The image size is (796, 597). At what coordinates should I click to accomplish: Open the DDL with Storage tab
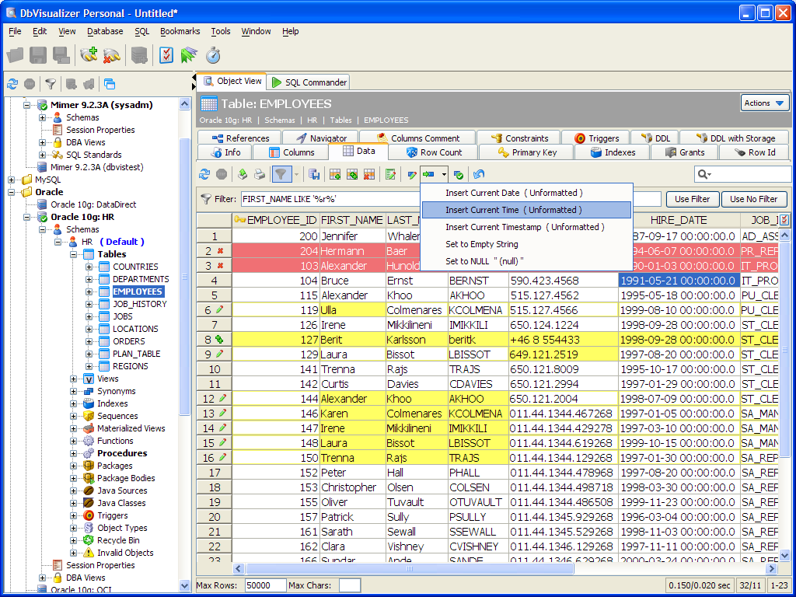[735, 138]
